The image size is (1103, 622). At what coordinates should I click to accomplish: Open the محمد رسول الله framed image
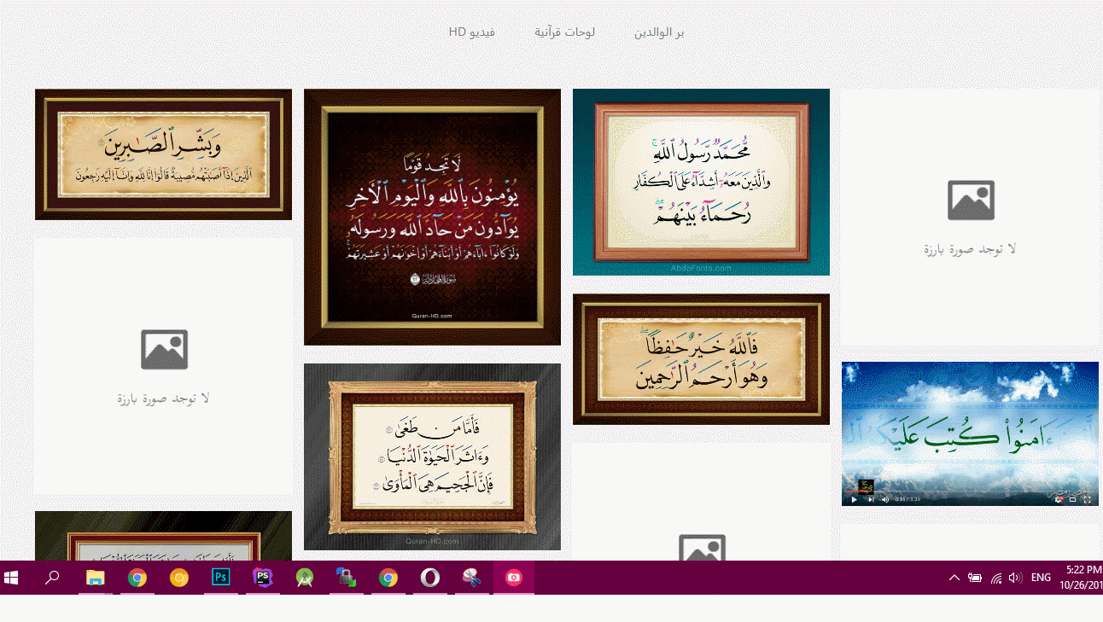pos(701,182)
